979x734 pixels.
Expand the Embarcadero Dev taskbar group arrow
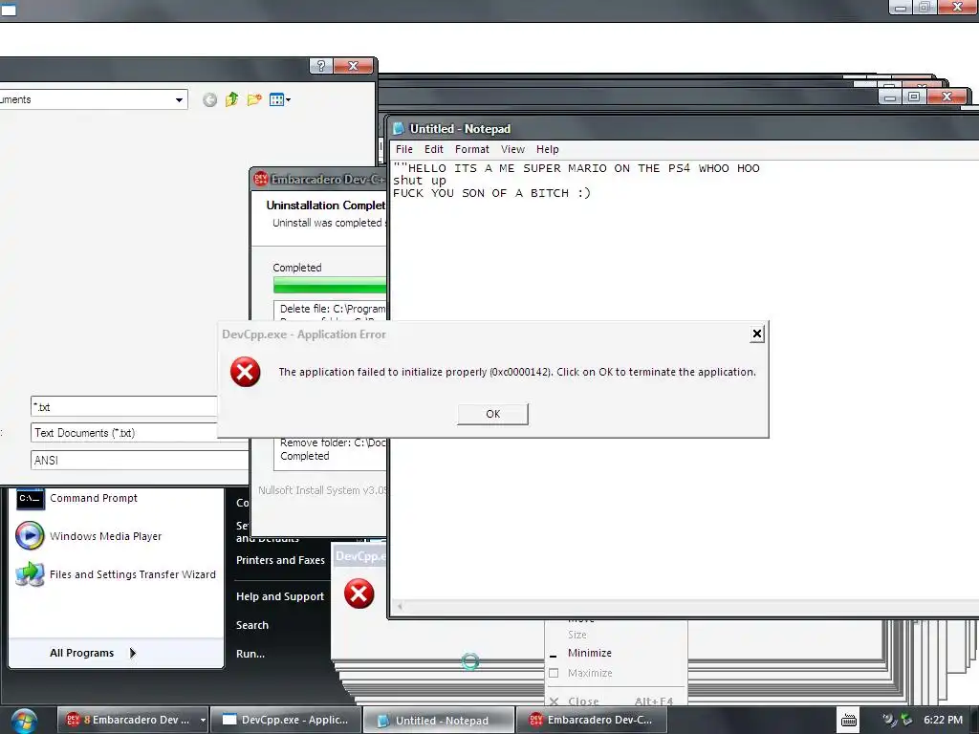[203, 721]
